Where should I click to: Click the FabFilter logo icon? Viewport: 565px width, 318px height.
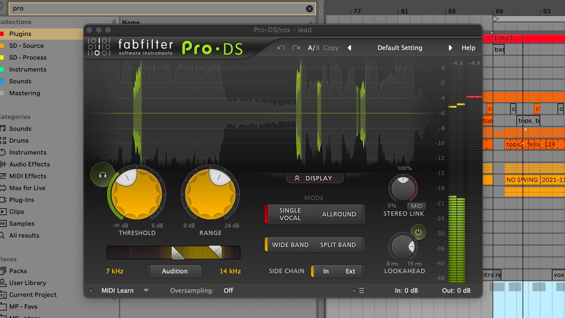[x=99, y=47]
